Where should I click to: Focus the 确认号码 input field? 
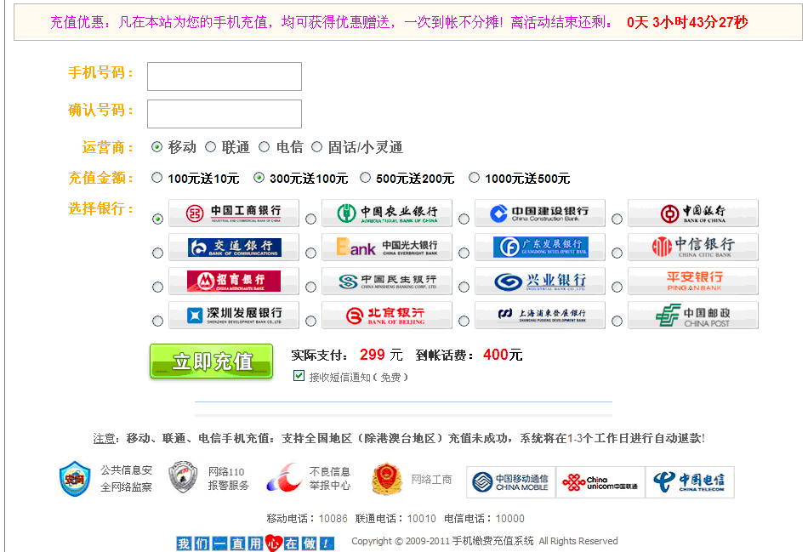225,113
